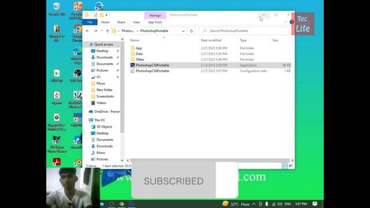Click the Search PhotoshopPortable box

tap(245, 31)
